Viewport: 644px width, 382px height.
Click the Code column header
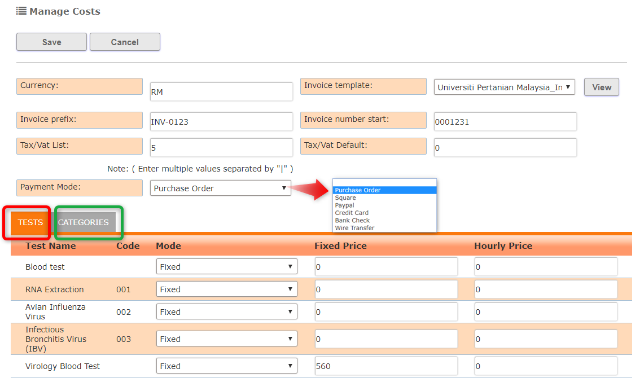128,245
